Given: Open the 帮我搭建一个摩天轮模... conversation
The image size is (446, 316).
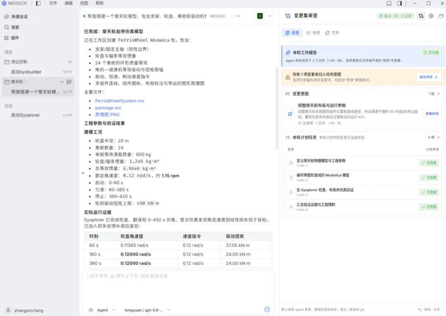Looking at the screenshot, I should [38, 92].
